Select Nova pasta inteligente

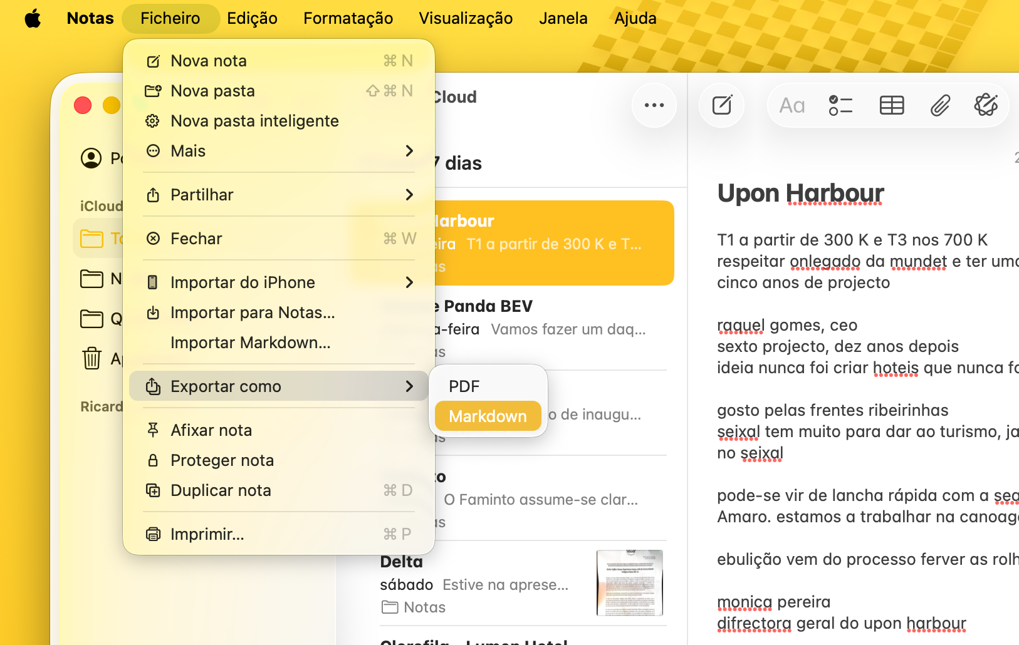click(x=279, y=121)
